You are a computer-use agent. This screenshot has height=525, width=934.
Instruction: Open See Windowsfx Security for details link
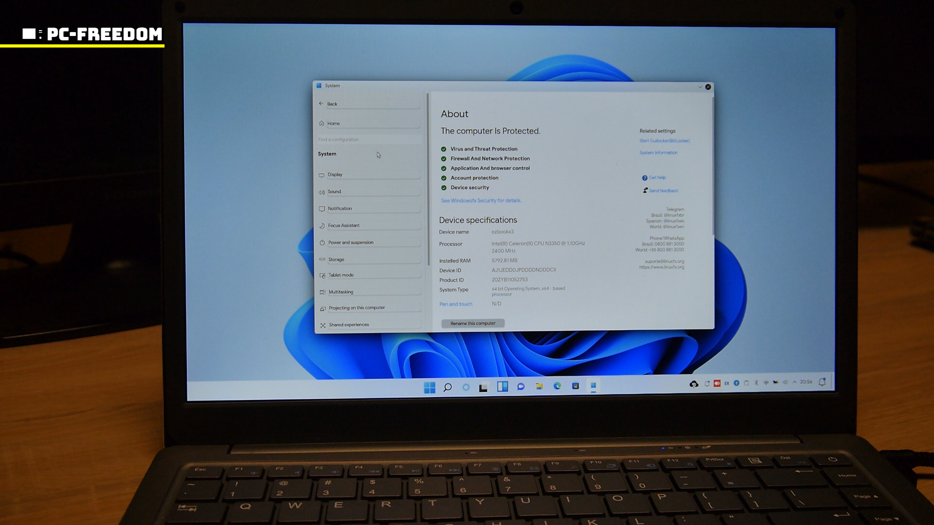click(x=481, y=201)
